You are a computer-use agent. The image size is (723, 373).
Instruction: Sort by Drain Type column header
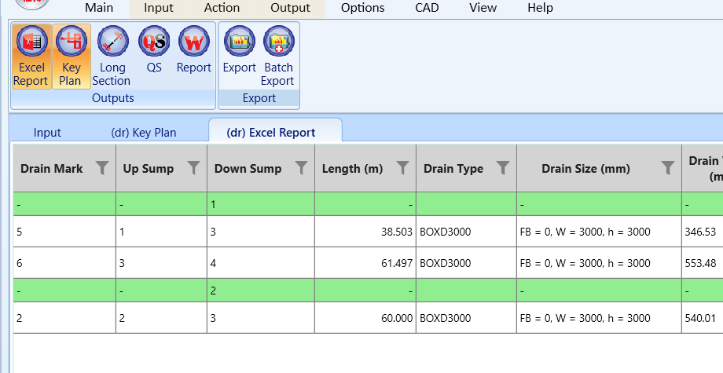coord(453,169)
